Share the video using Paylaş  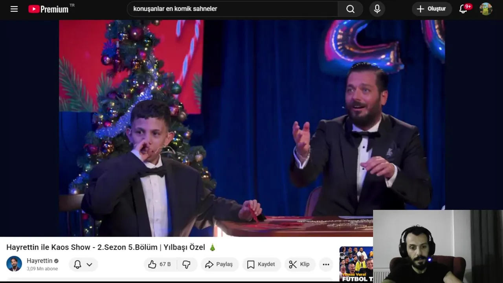coord(219,264)
